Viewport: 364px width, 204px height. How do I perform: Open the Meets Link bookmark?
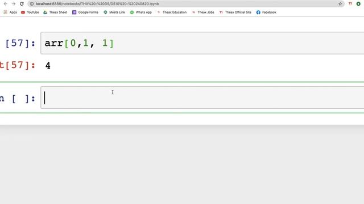coord(114,12)
